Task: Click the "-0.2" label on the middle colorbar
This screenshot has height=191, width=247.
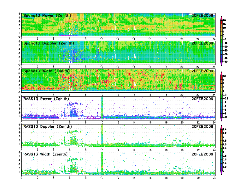Action: coord(225,98)
